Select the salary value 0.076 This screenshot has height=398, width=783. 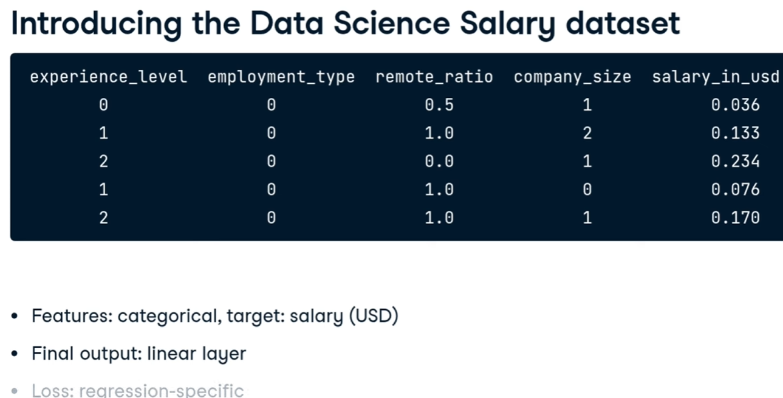click(x=735, y=190)
